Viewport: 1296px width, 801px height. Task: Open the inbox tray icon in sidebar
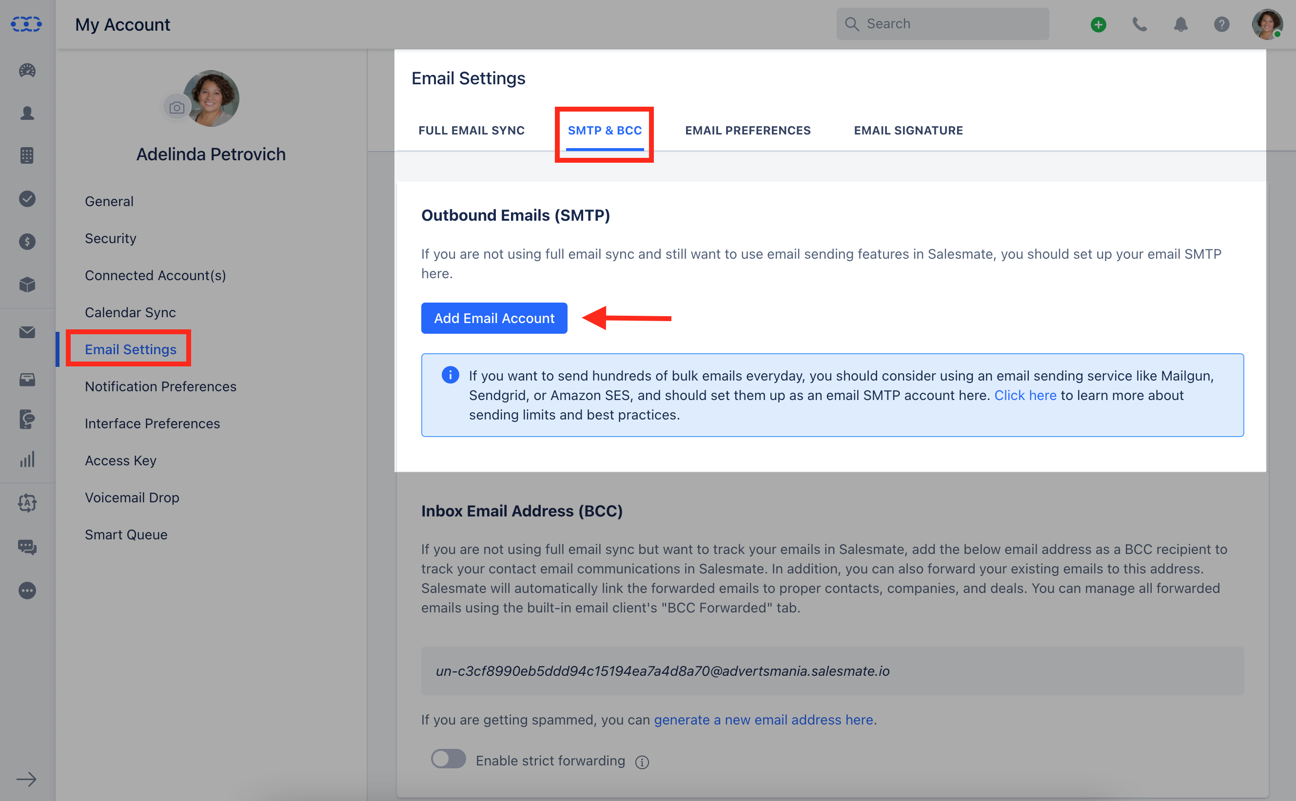(x=27, y=380)
